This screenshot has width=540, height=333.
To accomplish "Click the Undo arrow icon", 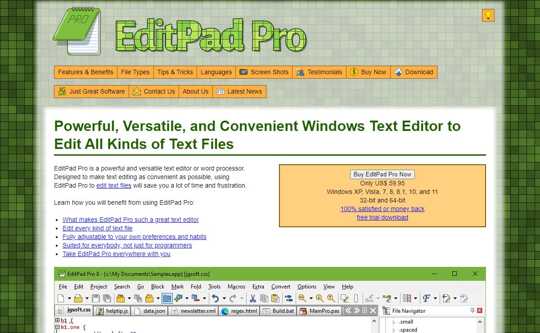I will [x=215, y=298].
